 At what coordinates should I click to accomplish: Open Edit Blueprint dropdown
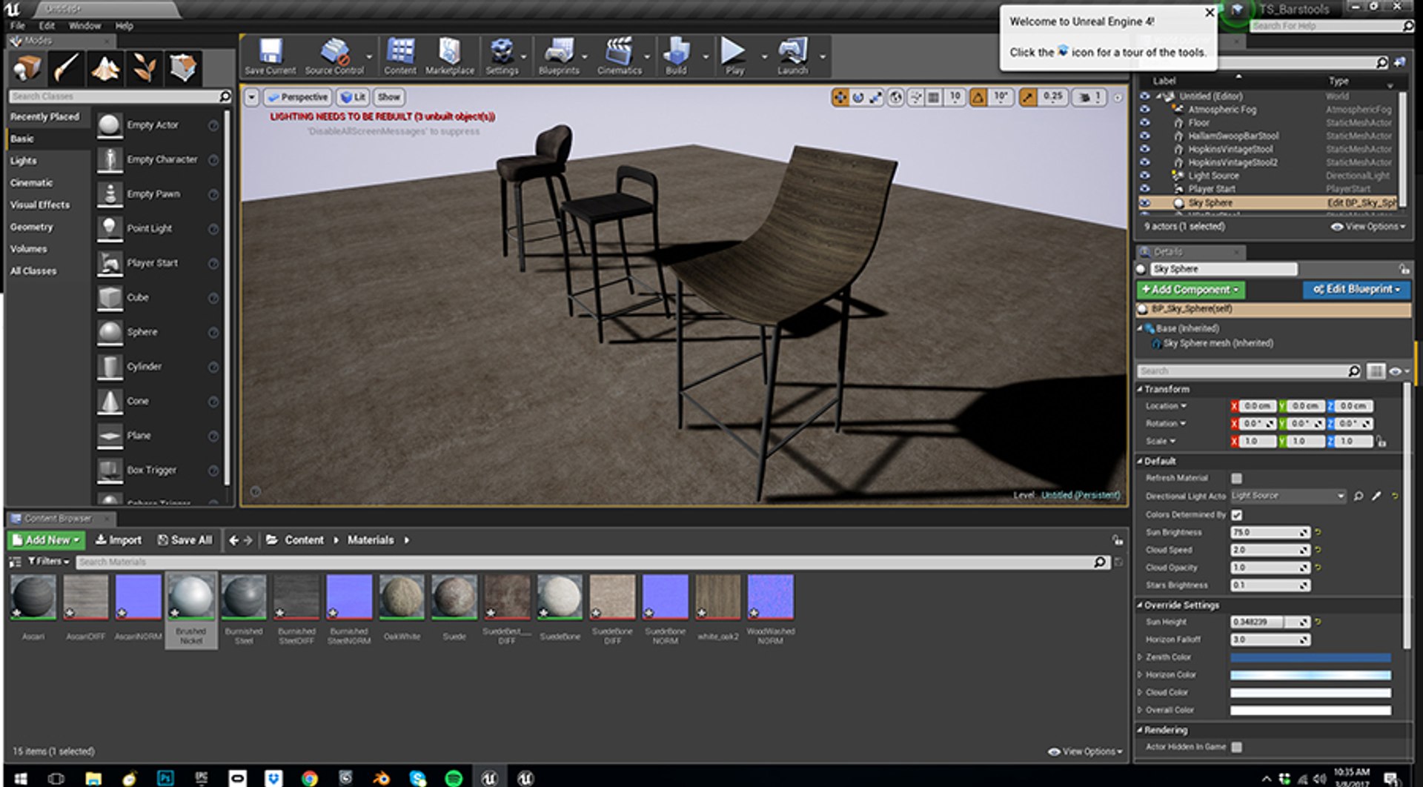click(x=1356, y=290)
